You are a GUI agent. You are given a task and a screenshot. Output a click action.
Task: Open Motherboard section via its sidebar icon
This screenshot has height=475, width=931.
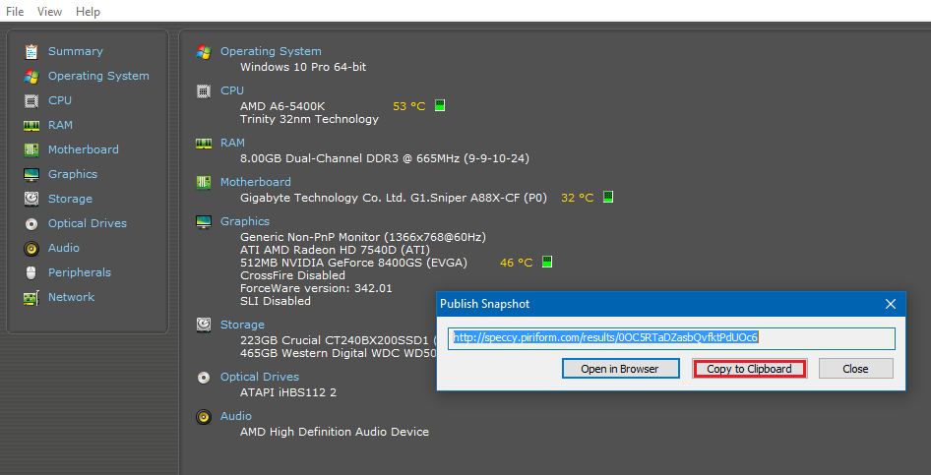click(x=31, y=149)
